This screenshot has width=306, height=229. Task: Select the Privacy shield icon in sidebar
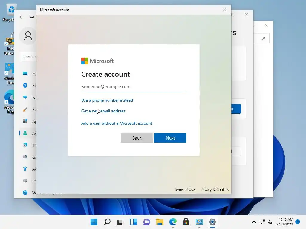click(x=25, y=181)
